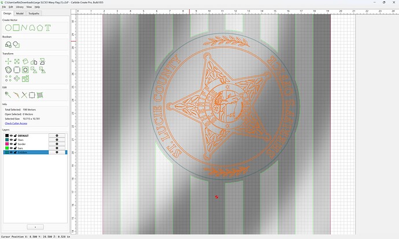Add a new layer with plus button
The image size is (399, 239).
click(35, 227)
